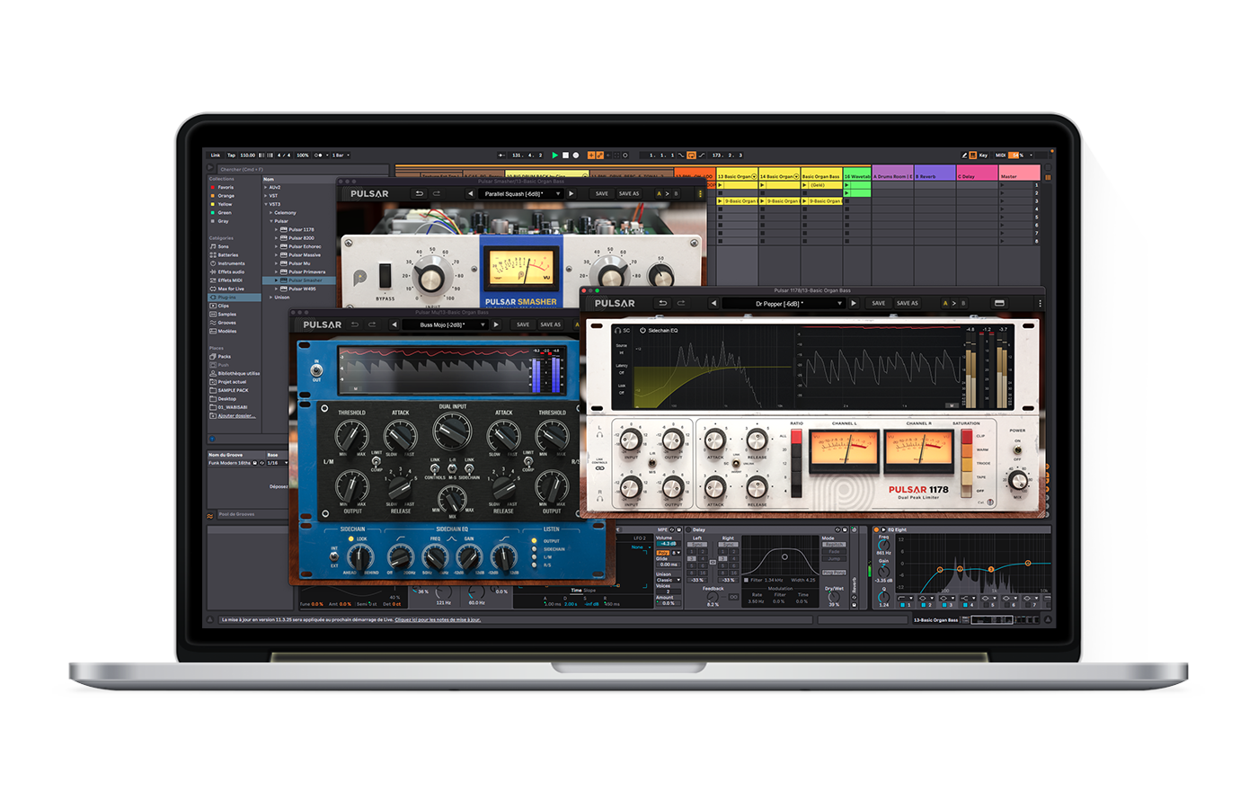Select the Green collection color swatch
This screenshot has width=1258, height=809.
point(212,213)
